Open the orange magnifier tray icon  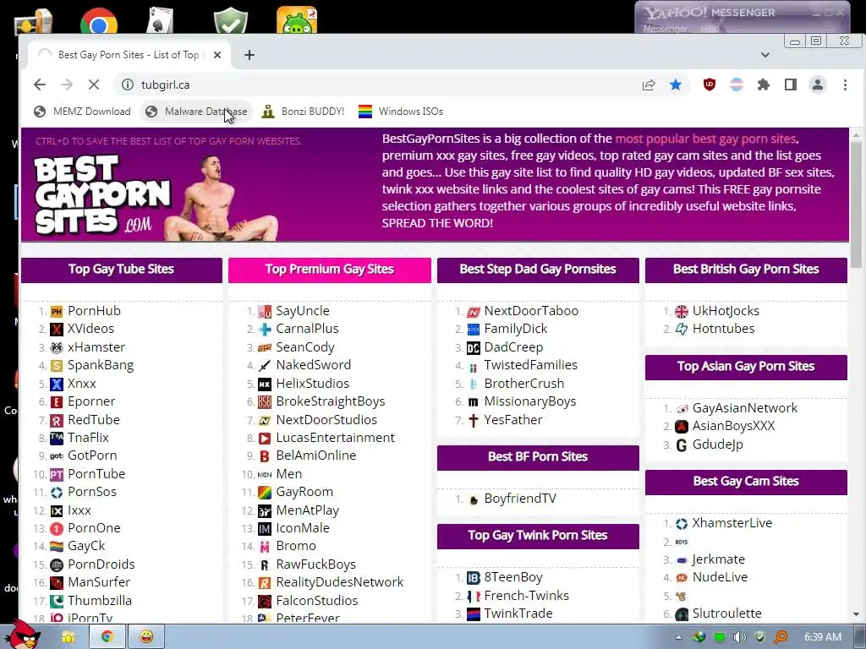click(781, 637)
